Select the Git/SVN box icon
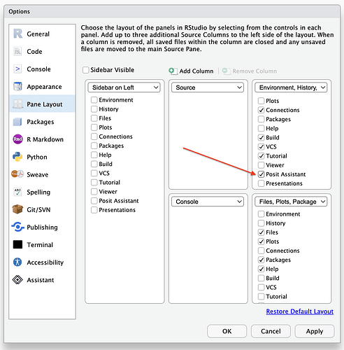The height and width of the screenshot is (350, 344). [17, 209]
